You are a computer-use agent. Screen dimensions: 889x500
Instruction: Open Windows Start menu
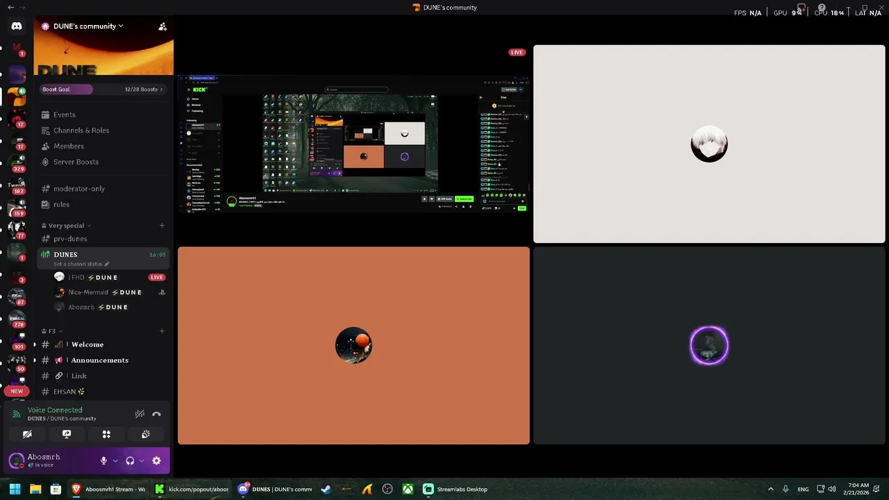(15, 489)
